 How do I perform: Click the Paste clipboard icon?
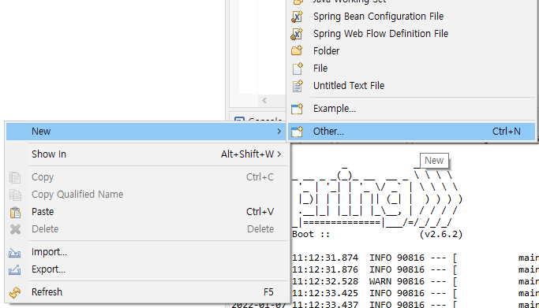[15, 213]
